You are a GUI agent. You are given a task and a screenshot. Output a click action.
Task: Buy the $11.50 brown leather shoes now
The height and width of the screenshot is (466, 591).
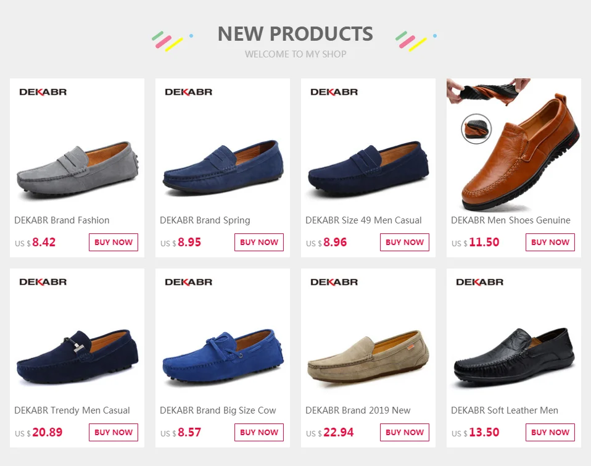(550, 243)
